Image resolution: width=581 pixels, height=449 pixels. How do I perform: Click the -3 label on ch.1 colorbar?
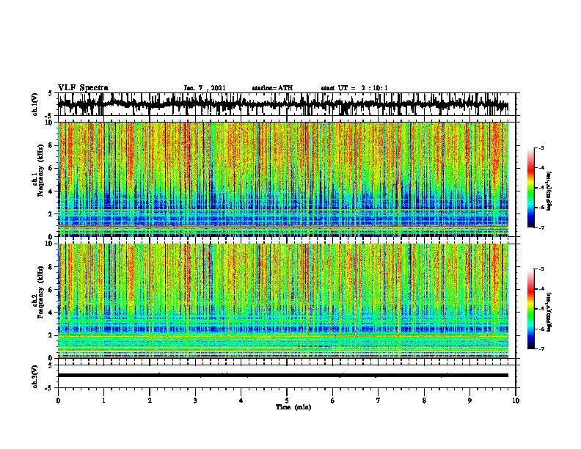541,147
